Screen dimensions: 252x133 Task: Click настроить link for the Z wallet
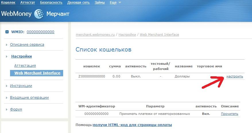235,76
